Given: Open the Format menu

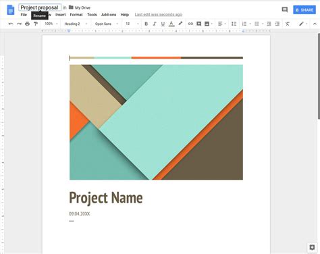Looking at the screenshot, I should [76, 15].
